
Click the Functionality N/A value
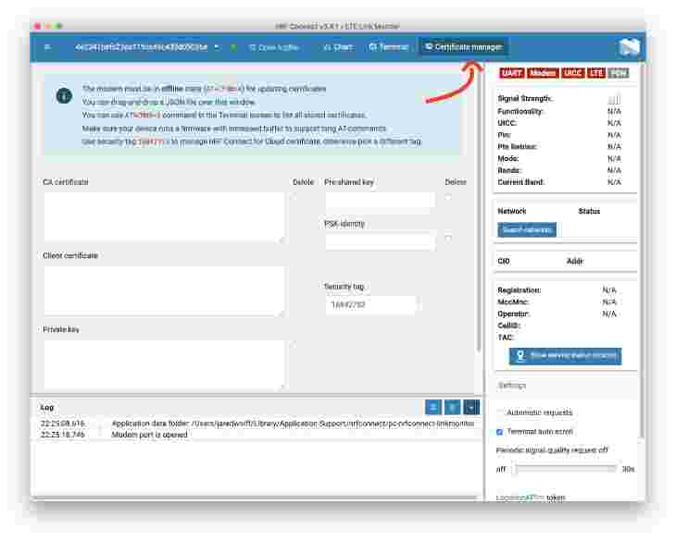coord(614,112)
